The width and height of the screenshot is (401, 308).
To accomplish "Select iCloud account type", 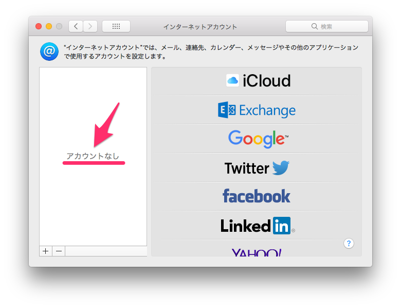I will [258, 81].
